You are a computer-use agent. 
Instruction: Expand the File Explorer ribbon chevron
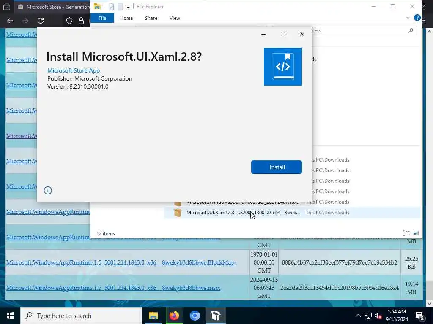tap(408, 18)
